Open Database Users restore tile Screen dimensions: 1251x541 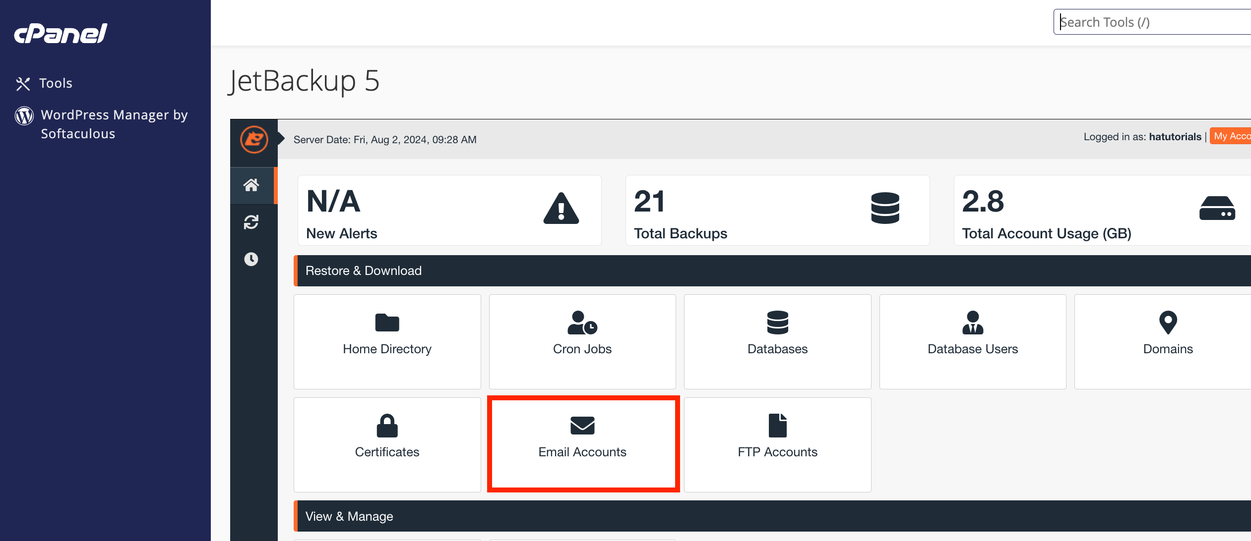973,342
